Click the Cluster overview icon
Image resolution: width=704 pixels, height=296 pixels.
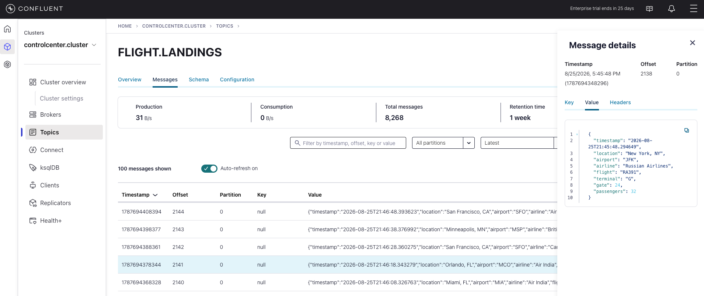33,82
